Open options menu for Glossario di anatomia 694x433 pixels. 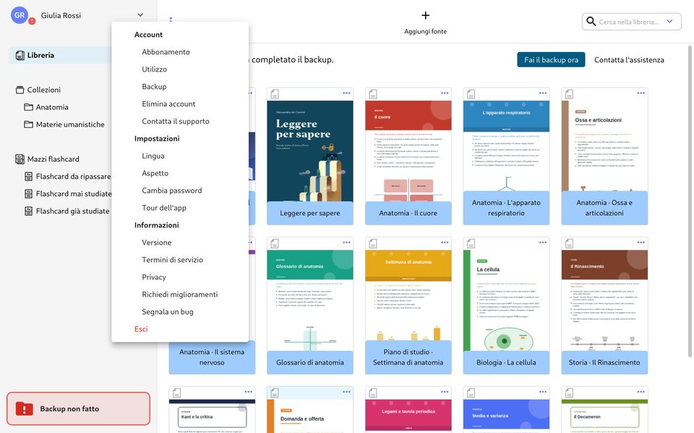[346, 242]
